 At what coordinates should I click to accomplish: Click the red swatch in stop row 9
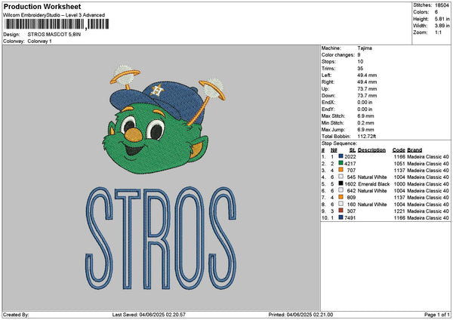tap(342, 211)
